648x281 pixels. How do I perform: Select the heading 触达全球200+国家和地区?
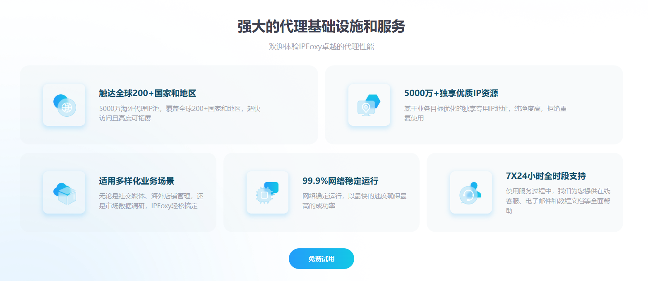coord(147,93)
